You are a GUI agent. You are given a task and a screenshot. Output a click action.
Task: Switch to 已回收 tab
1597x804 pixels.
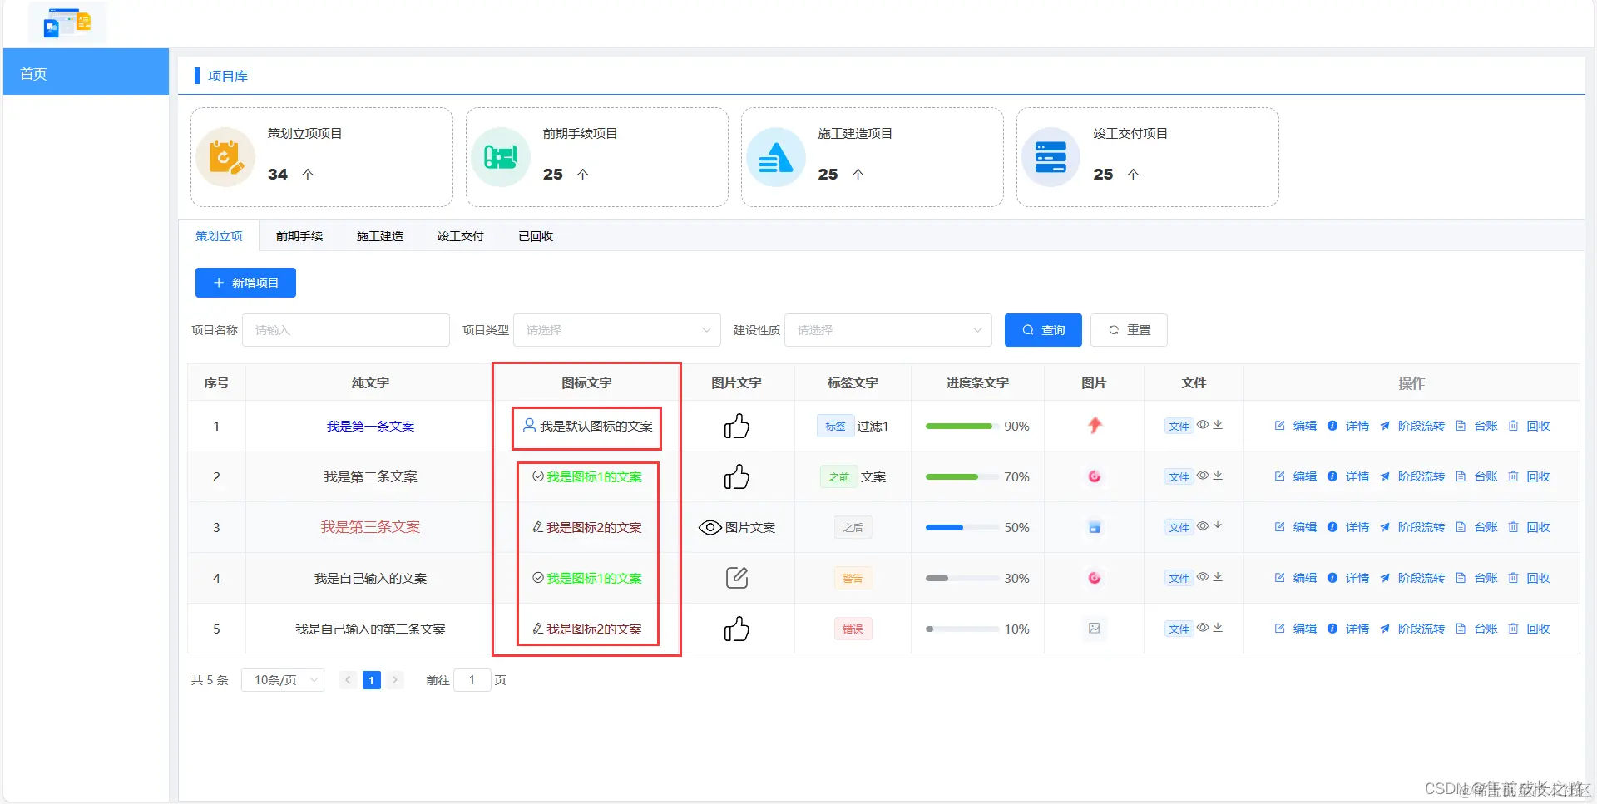tap(536, 236)
